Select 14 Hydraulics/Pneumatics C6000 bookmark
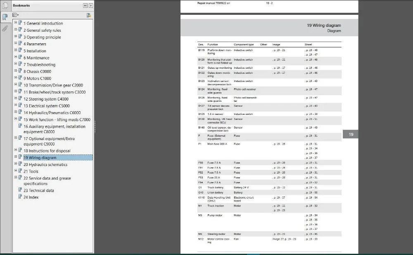Screen dimensions: 413x255 52,112
